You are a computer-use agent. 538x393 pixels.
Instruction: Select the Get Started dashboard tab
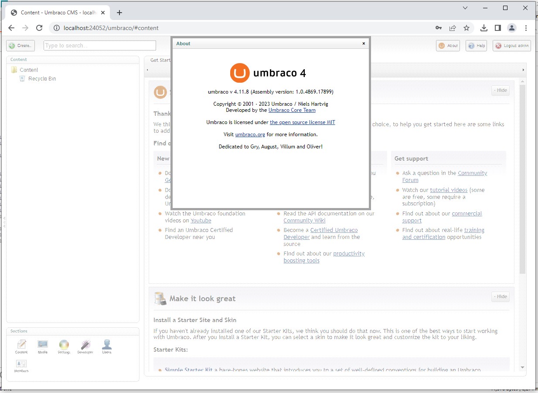point(160,60)
